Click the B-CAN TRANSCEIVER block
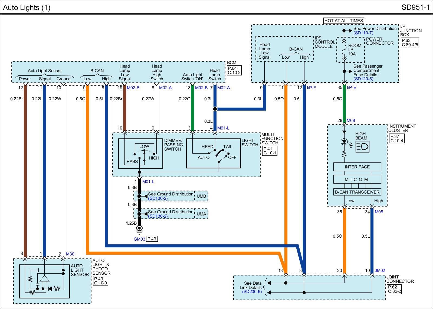The width and height of the screenshot is (433, 309). (x=357, y=192)
